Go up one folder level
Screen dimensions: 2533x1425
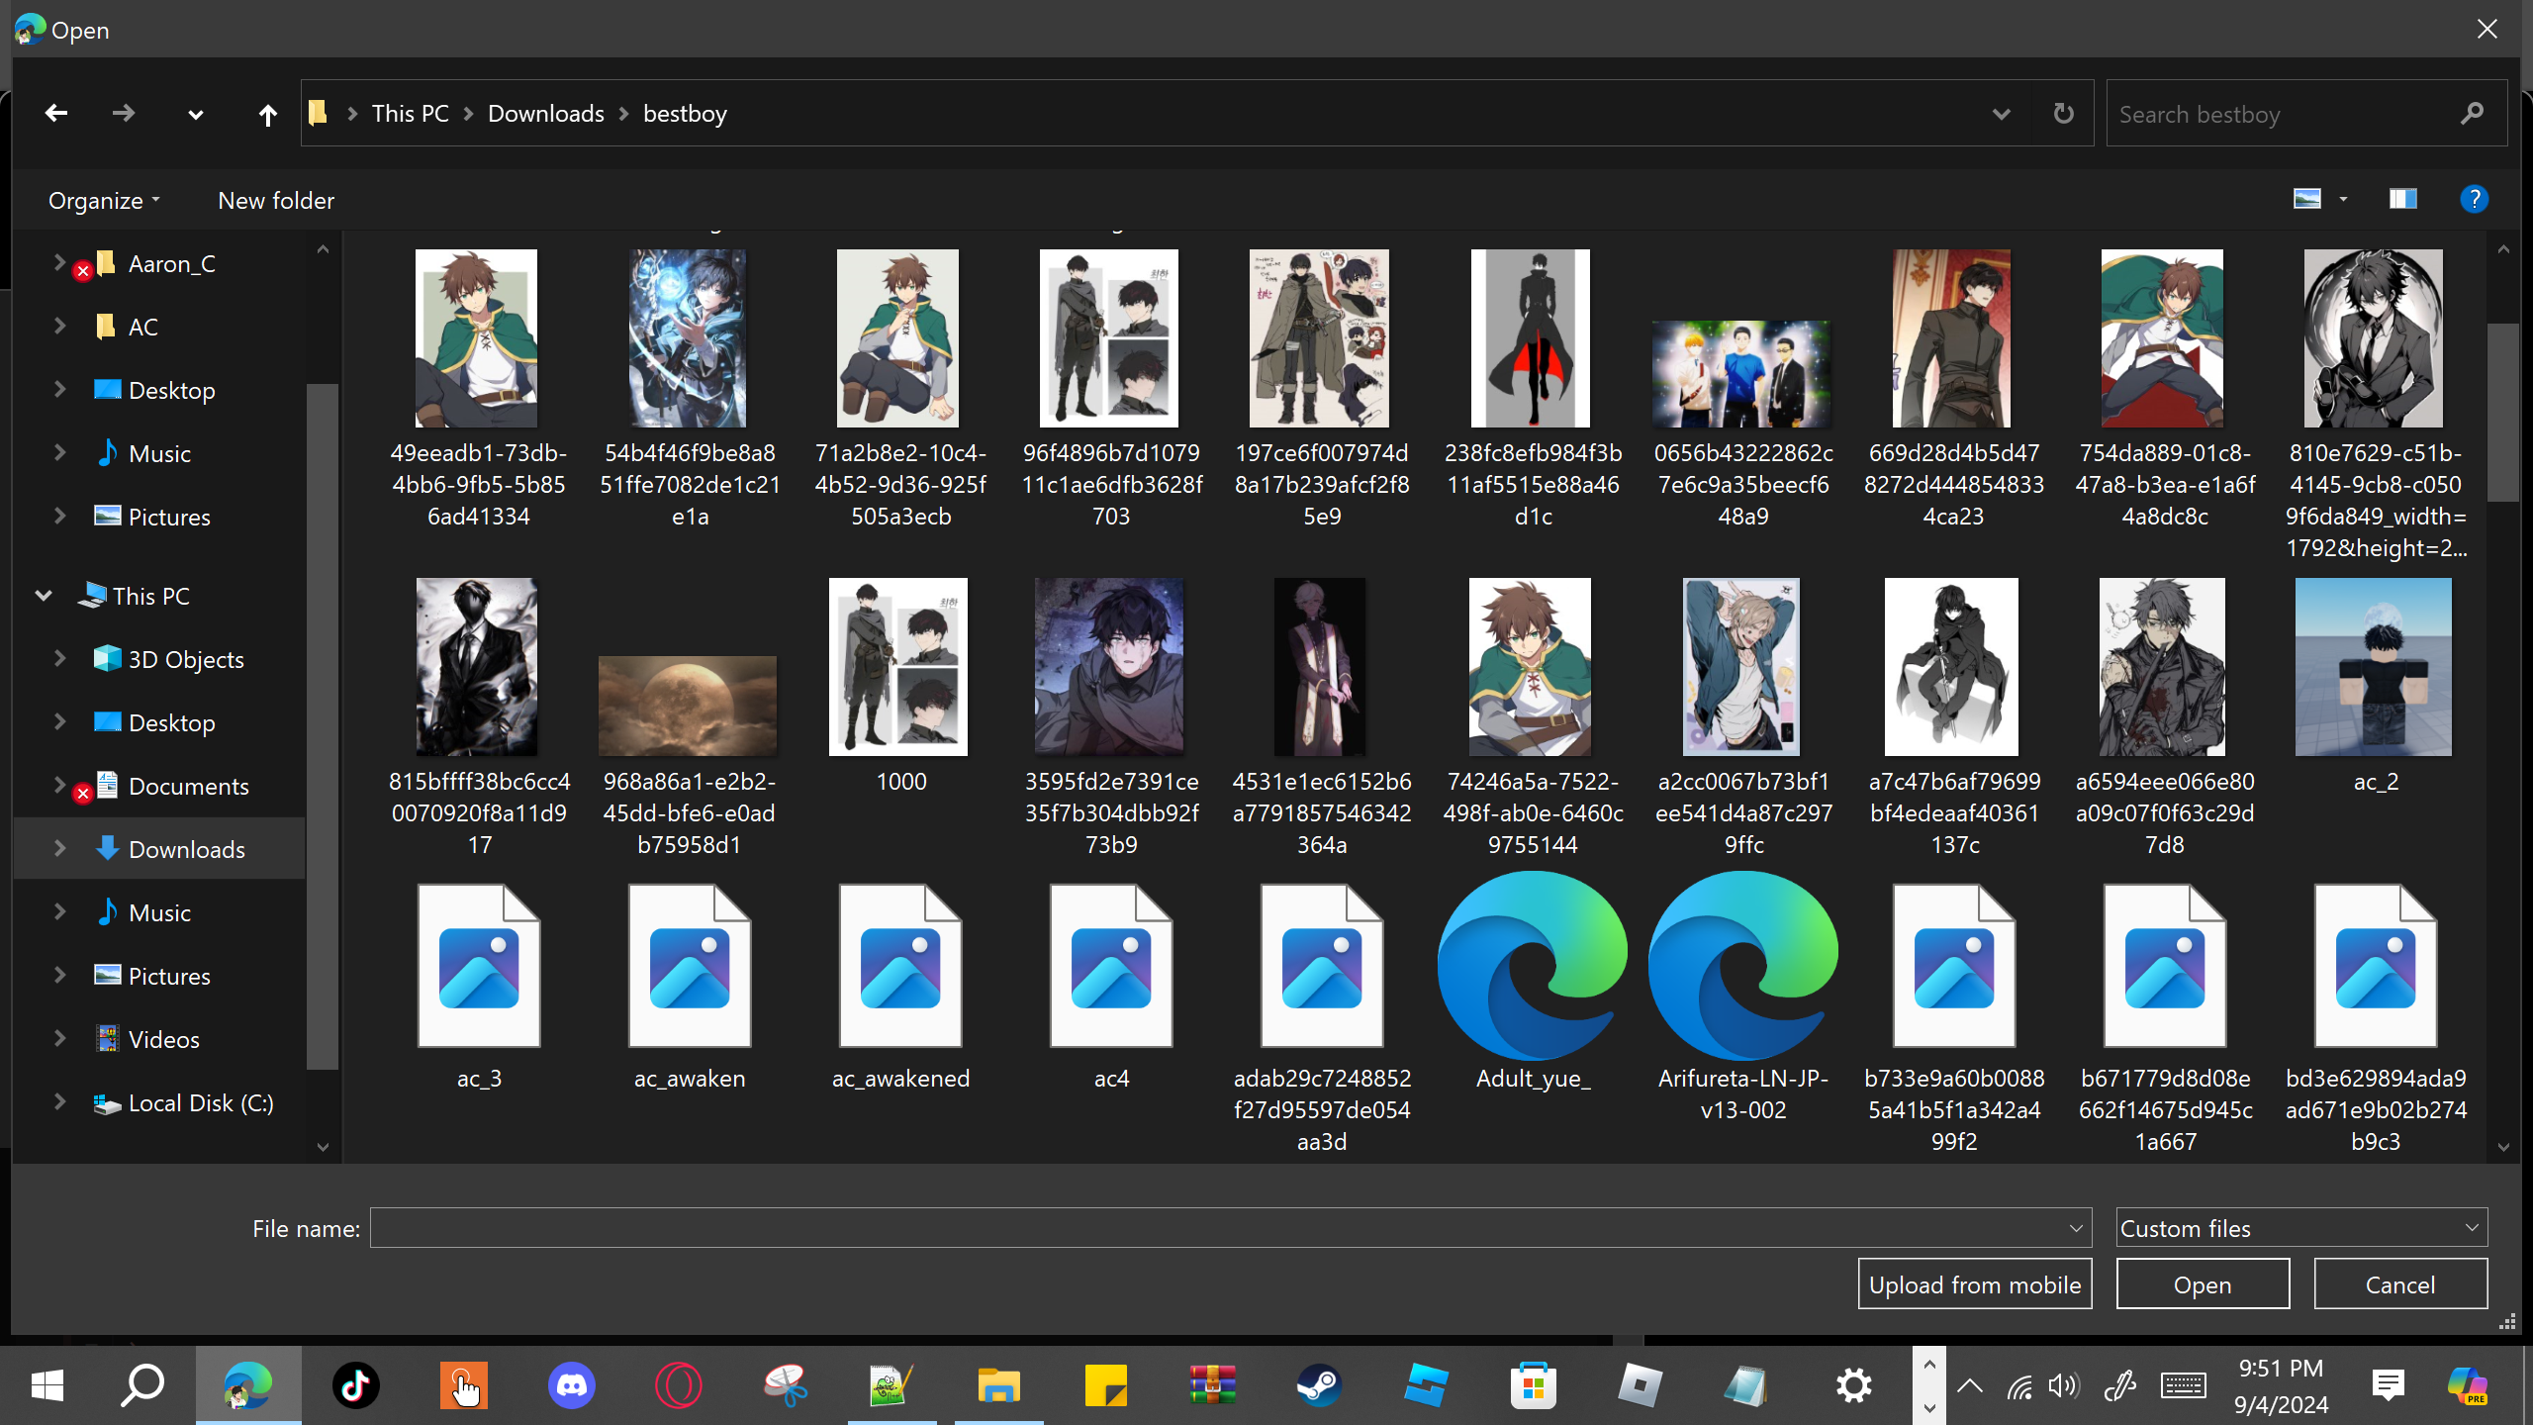[x=267, y=115]
